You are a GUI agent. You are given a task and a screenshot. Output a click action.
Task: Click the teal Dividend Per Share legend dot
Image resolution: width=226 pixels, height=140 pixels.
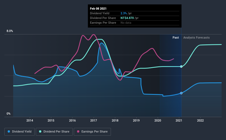40,131
